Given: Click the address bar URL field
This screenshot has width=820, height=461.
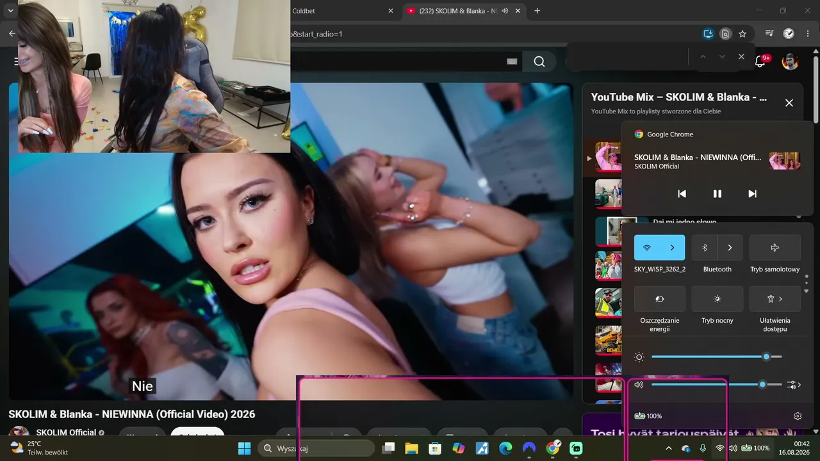Looking at the screenshot, I should [493, 34].
